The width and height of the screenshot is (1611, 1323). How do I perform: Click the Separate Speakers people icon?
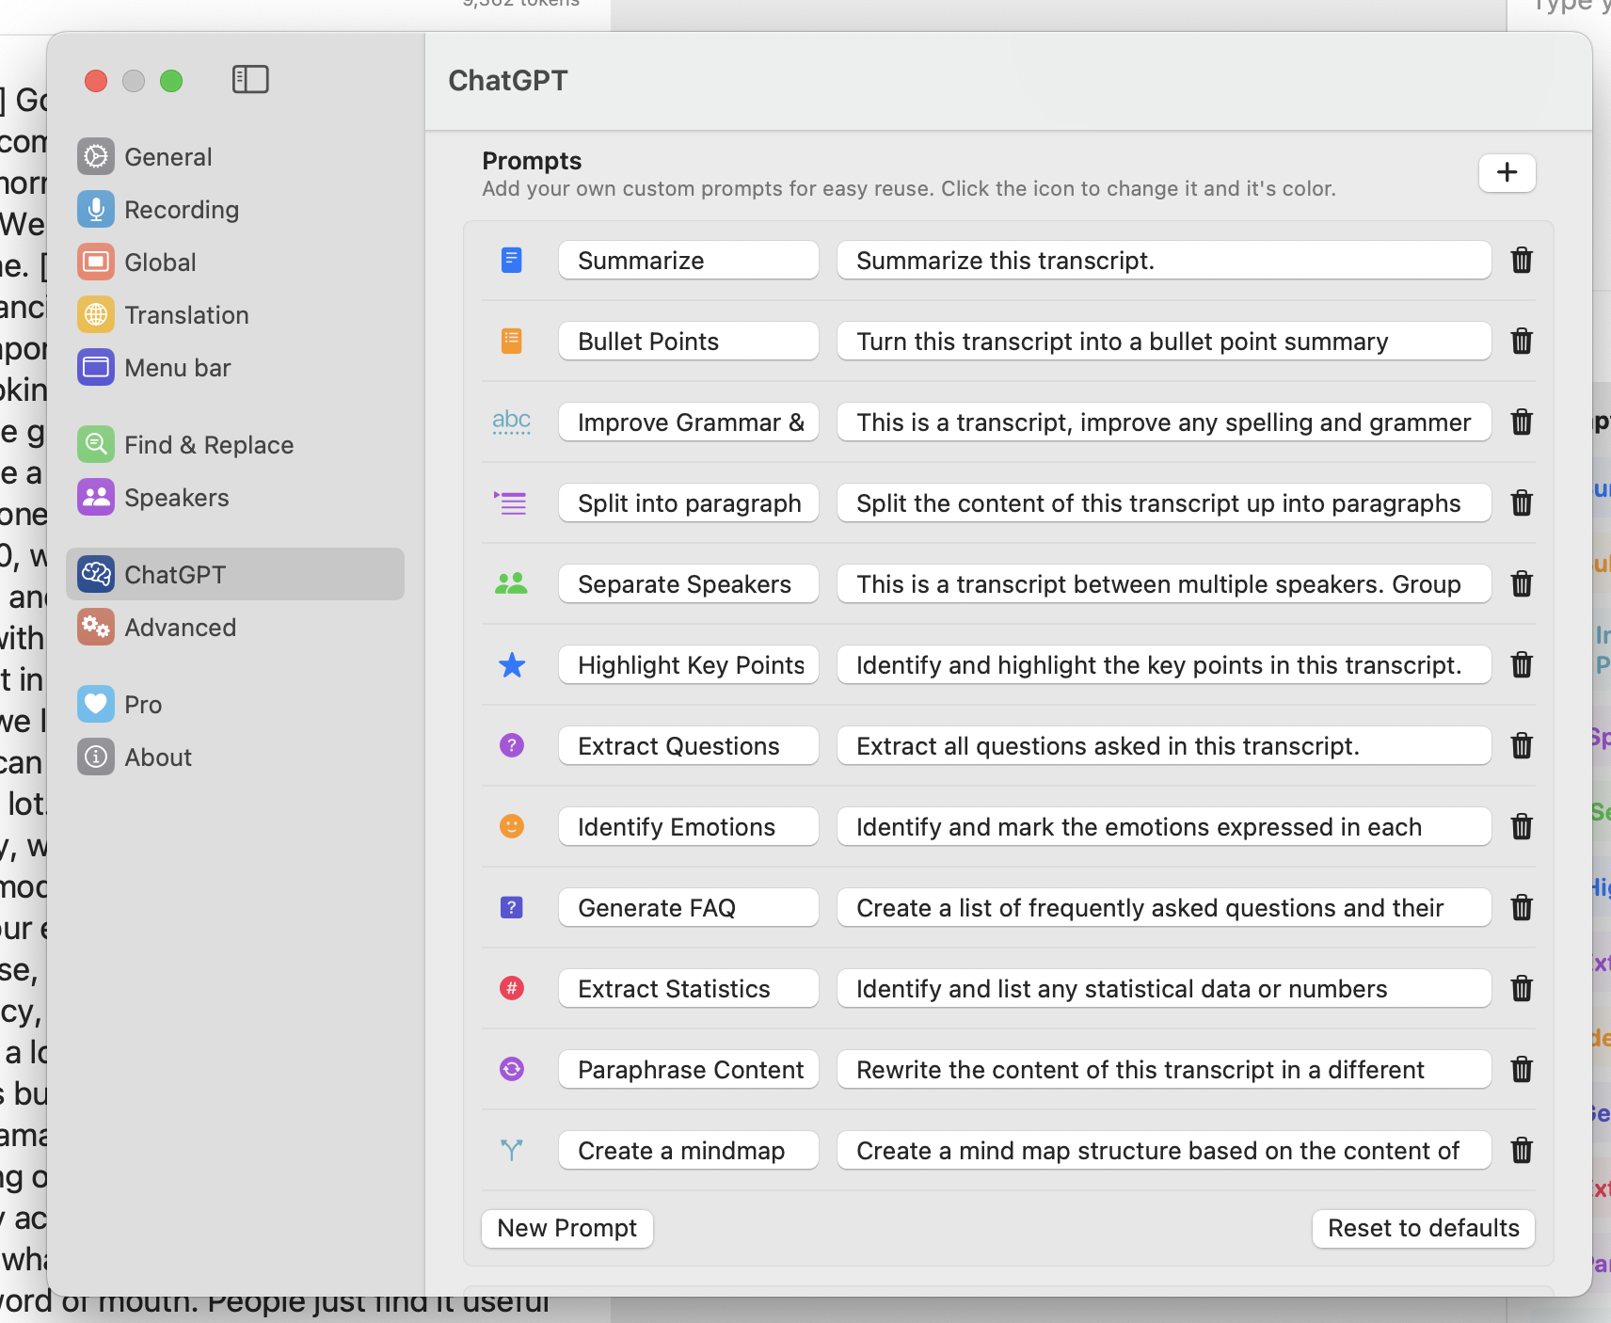point(512,583)
